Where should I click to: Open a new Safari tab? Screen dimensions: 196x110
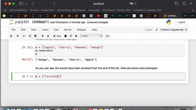(x=191, y=3)
